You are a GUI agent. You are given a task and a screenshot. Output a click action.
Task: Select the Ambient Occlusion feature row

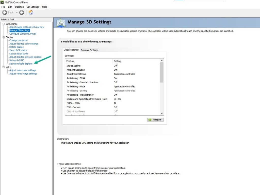(x=112, y=70)
